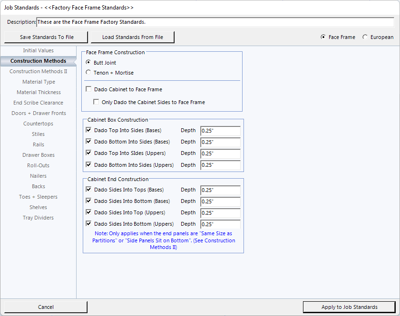Cancel the Job Standards dialog
The height and width of the screenshot is (316, 400).
pyautogui.click(x=46, y=307)
